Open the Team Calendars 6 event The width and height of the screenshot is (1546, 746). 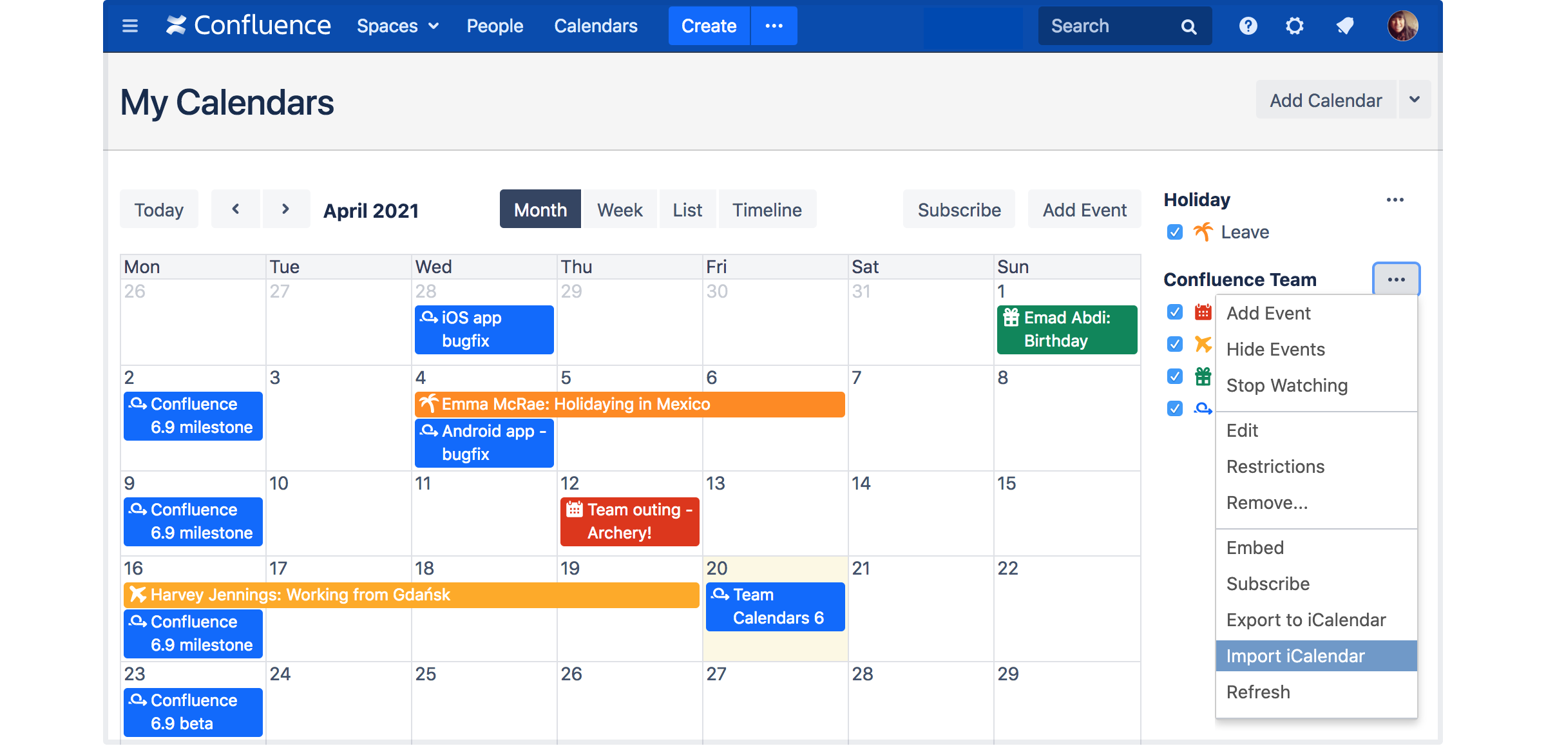tap(776, 606)
